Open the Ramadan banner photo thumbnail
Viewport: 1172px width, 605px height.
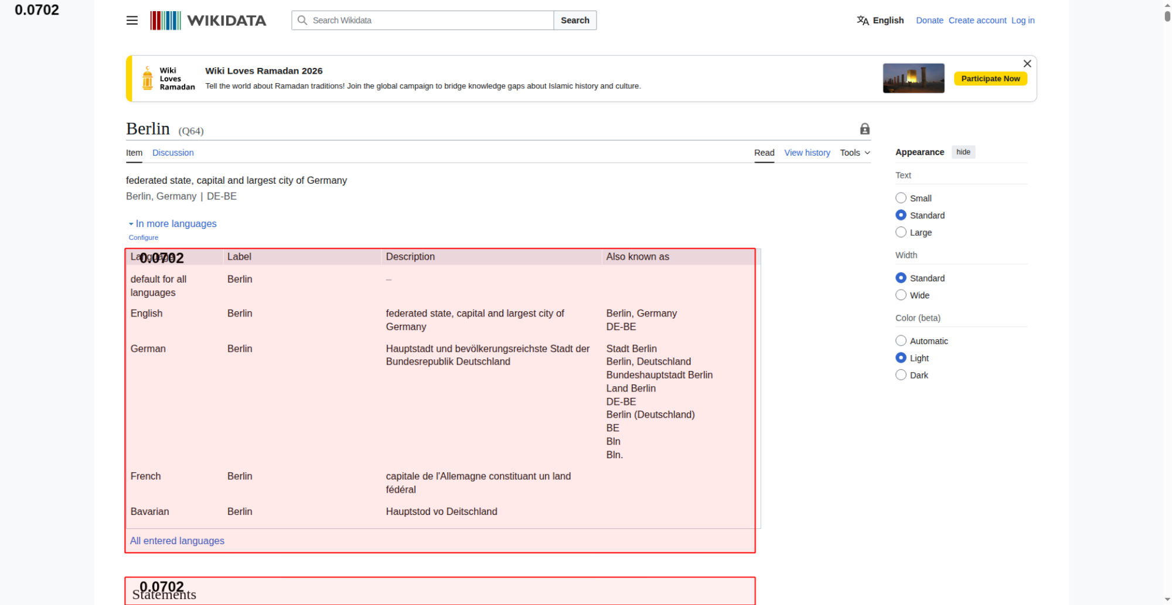913,78
